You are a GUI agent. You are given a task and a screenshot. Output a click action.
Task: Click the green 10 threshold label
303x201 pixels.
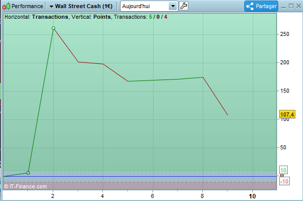point(283,170)
